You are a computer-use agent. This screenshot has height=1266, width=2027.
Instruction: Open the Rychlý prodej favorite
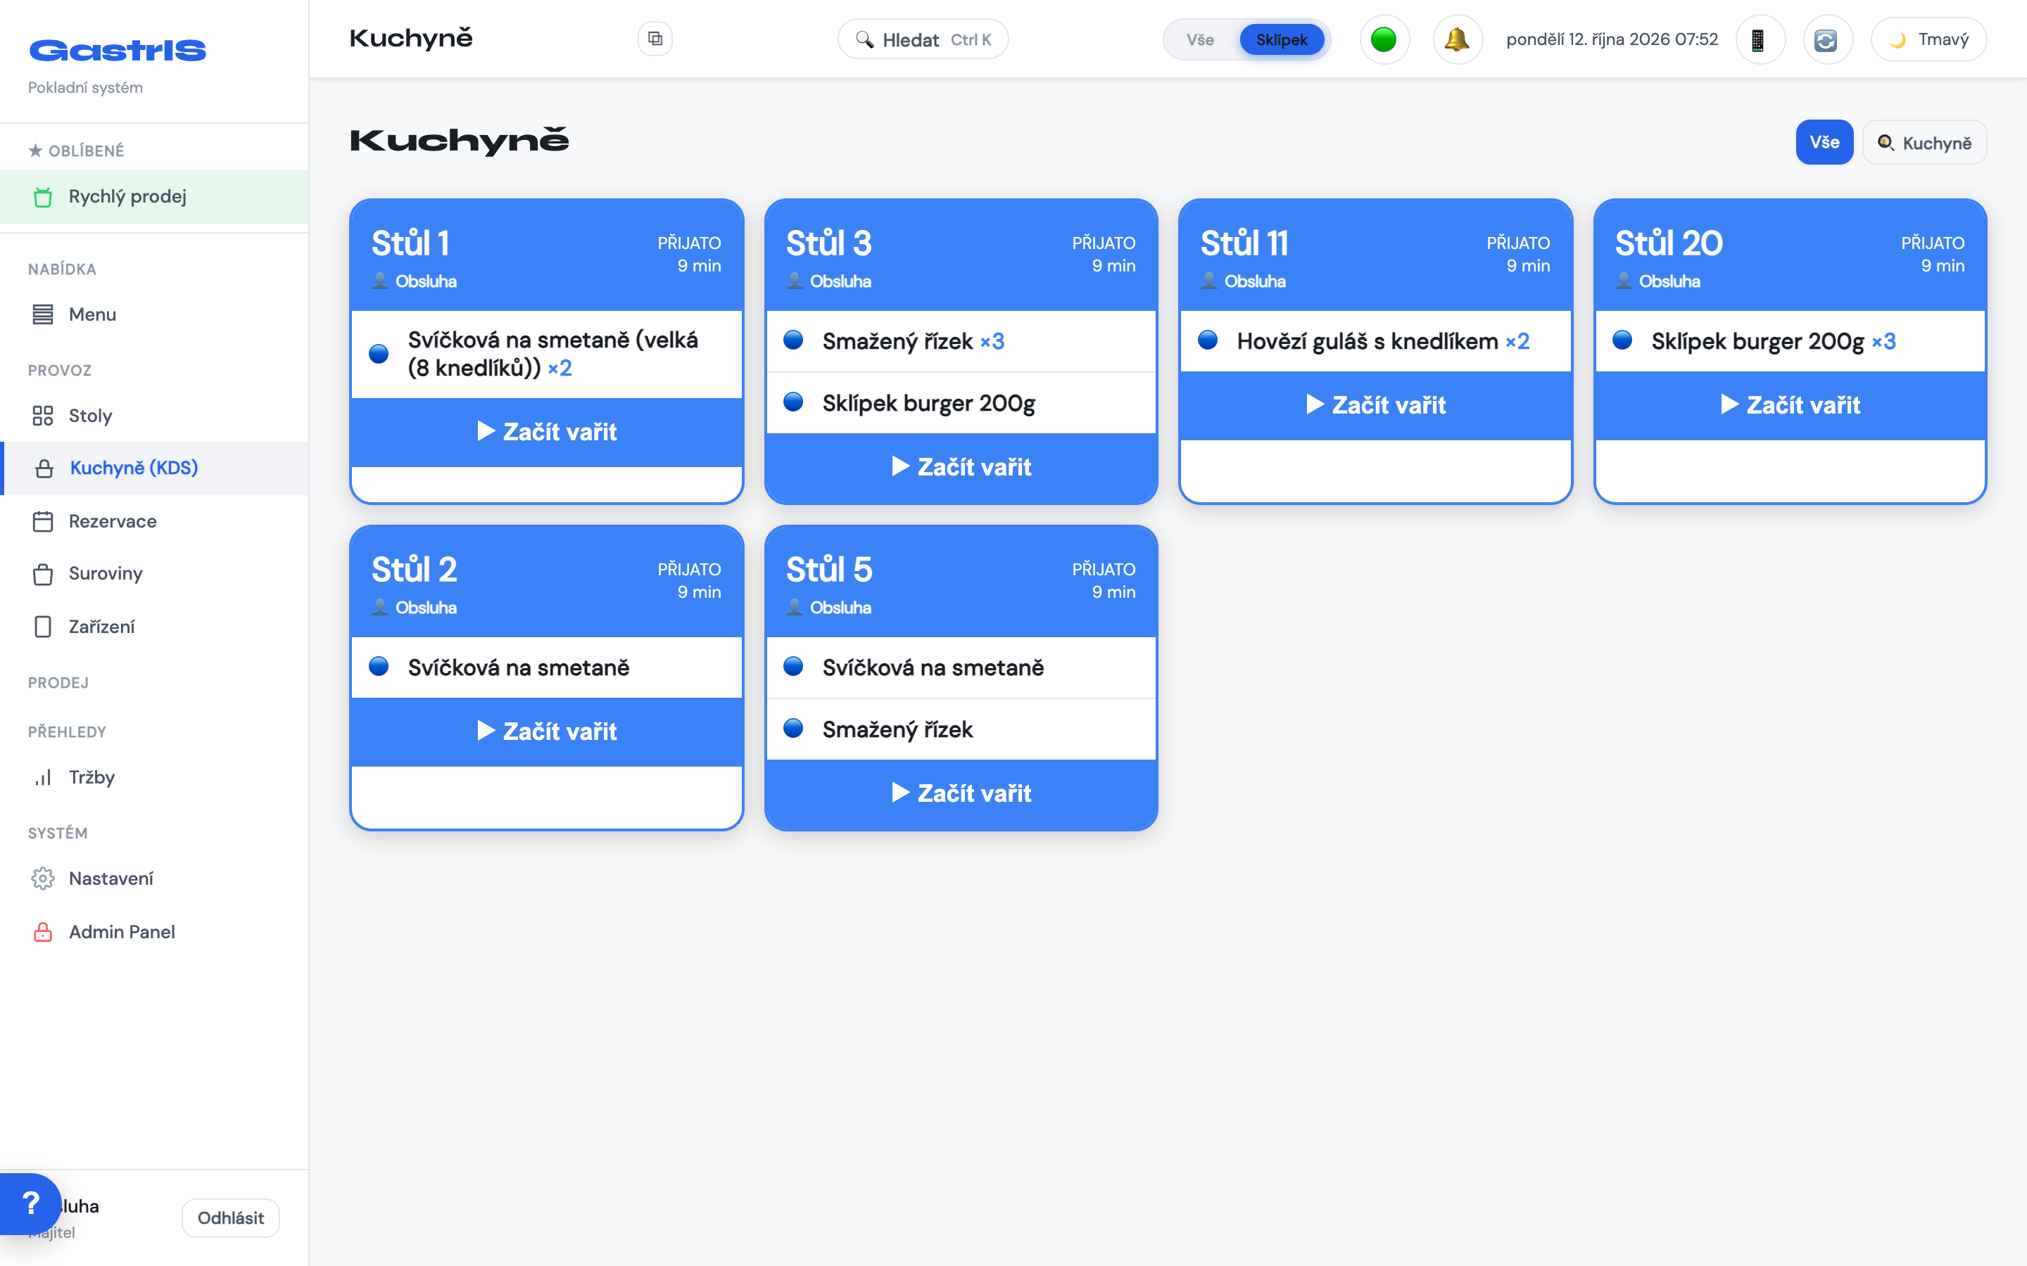tap(154, 197)
